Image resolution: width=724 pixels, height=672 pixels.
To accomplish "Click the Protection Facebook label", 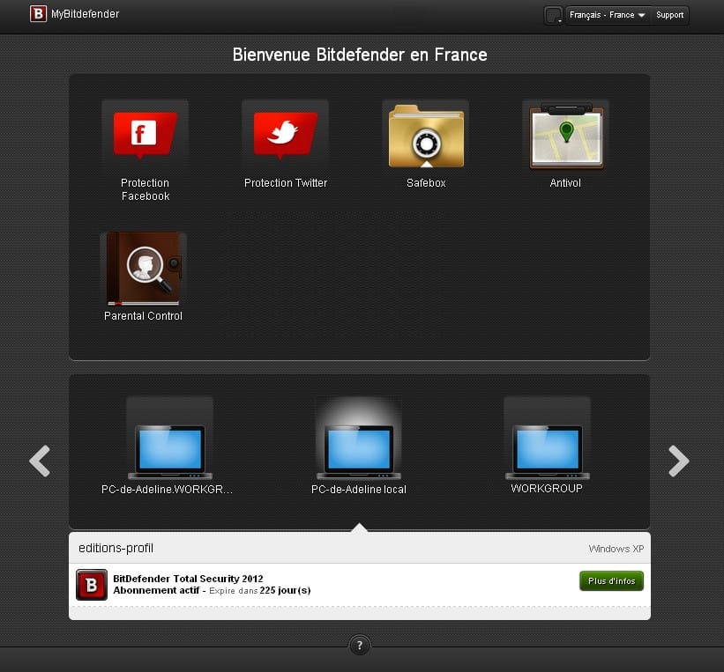I will (x=145, y=189).
